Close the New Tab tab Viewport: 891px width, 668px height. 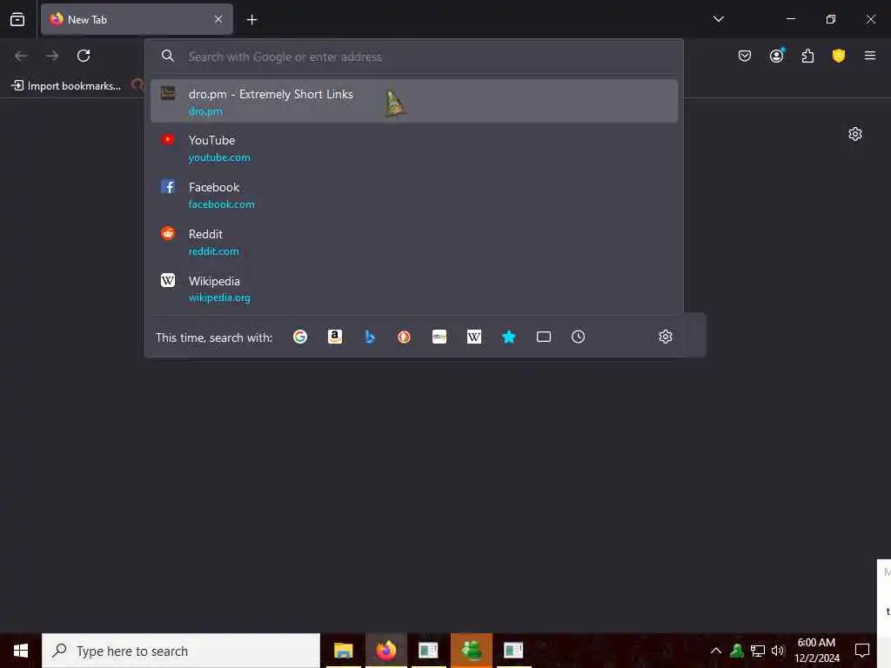[x=218, y=19]
